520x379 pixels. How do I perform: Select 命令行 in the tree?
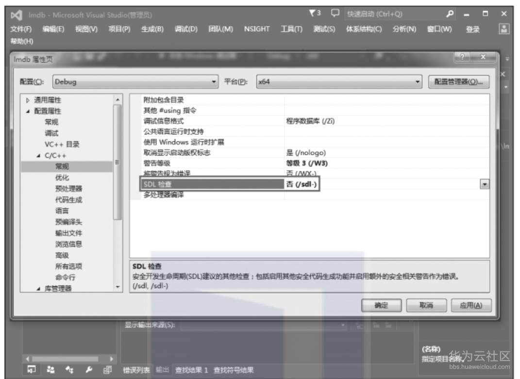click(66, 278)
